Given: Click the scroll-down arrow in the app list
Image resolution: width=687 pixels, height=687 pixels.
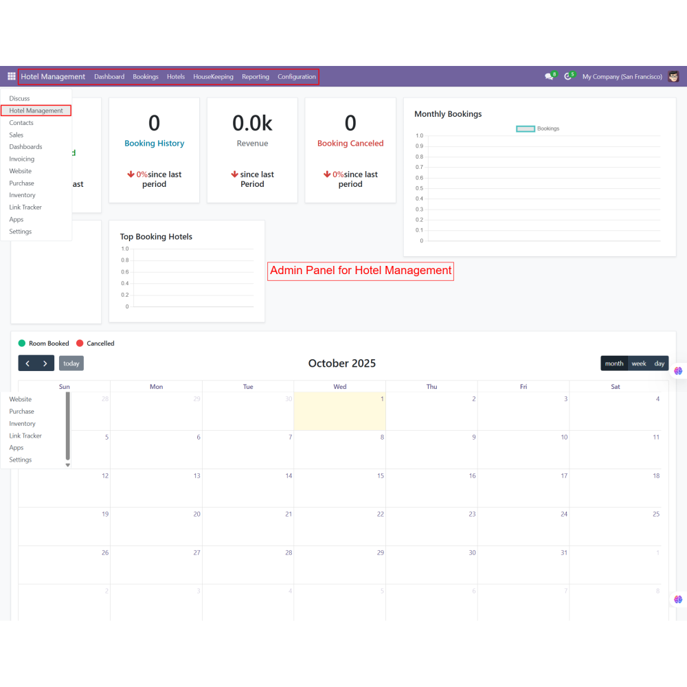Looking at the screenshot, I should (x=67, y=465).
